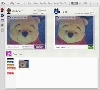The height and width of the screenshot is (90, 100).
Task: Click Open in the top menu
Action: point(50,3)
